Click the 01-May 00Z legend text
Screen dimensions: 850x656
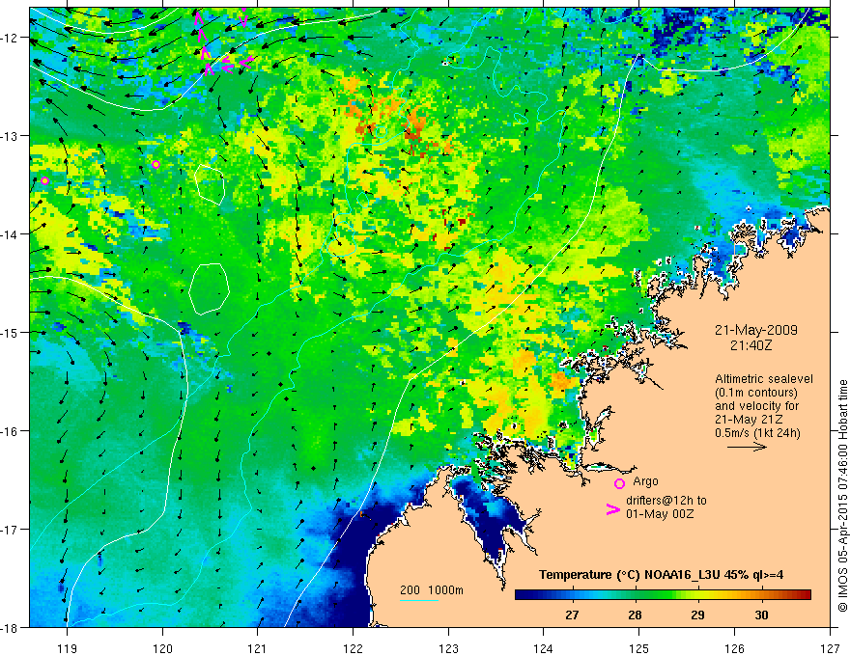(660, 513)
